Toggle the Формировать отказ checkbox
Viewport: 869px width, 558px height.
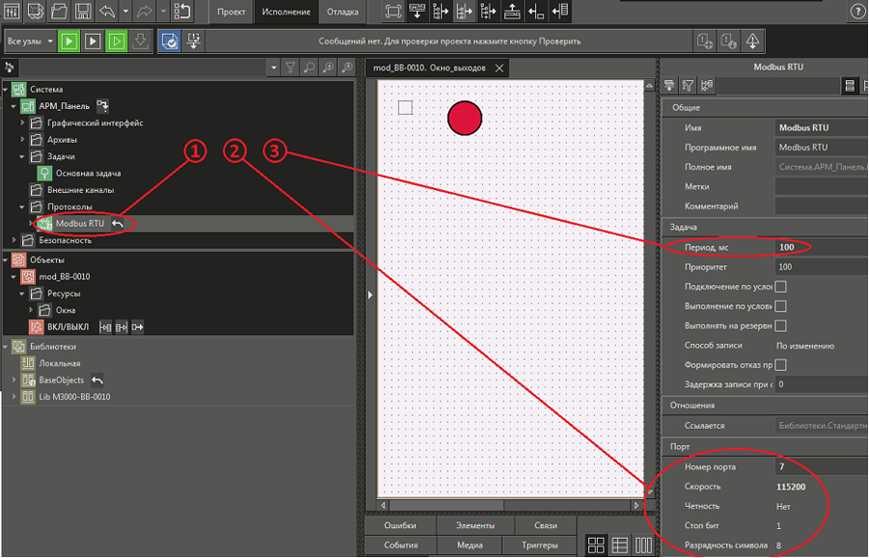780,365
